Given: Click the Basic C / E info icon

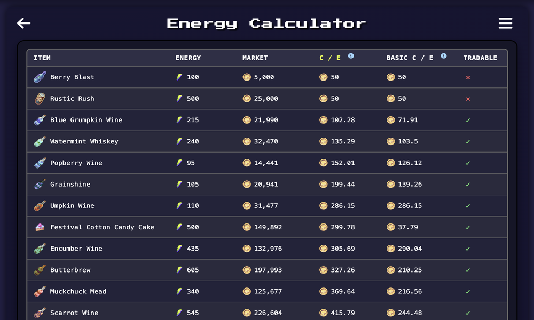Looking at the screenshot, I should [443, 56].
